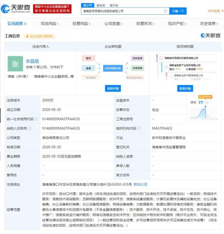Clear the search field with the X icon

(x=165, y=11)
